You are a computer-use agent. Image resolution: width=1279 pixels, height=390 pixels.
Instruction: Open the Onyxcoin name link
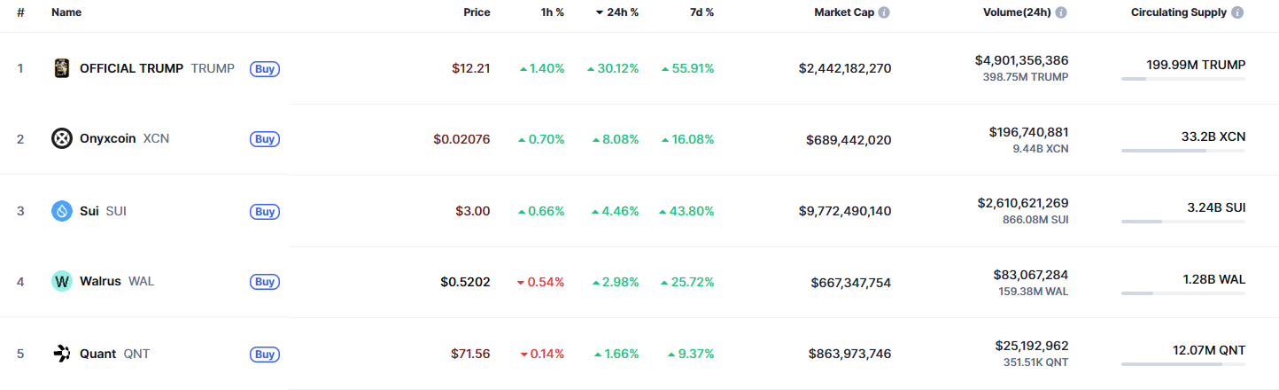coord(107,139)
